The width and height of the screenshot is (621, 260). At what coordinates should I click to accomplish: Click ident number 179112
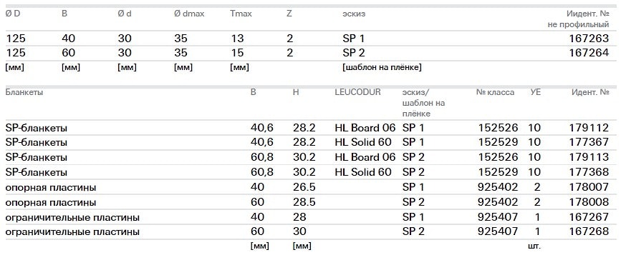[589, 128]
